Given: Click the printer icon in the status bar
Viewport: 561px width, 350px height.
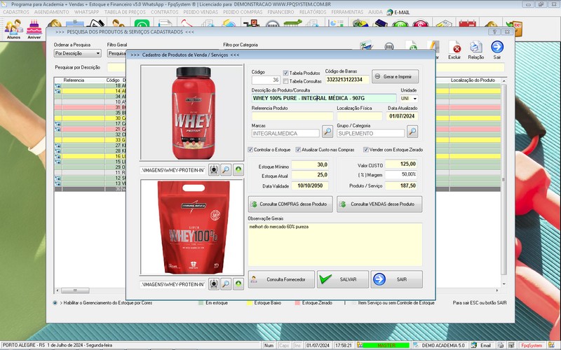Looking at the screenshot, I should pos(500,345).
